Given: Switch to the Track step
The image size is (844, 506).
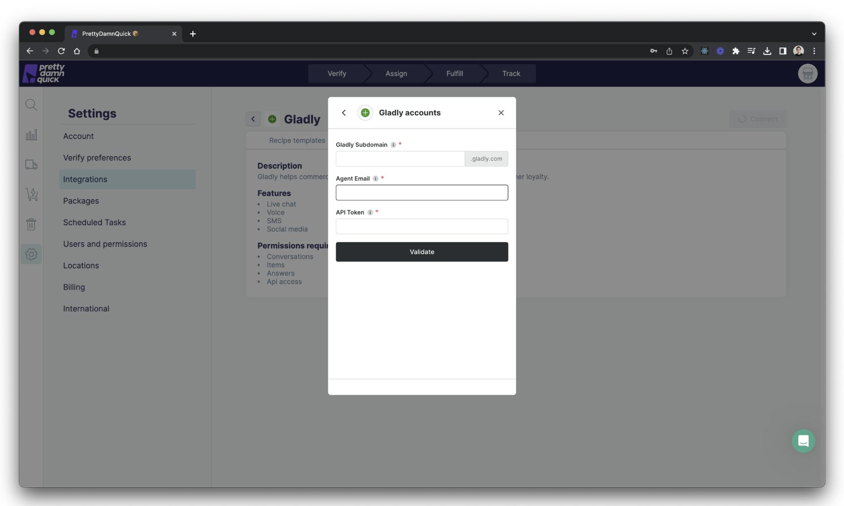Looking at the screenshot, I should [511, 74].
